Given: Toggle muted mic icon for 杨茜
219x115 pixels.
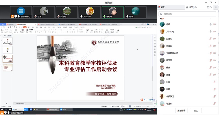Looking at the screenshot, I should [x=211, y=67].
